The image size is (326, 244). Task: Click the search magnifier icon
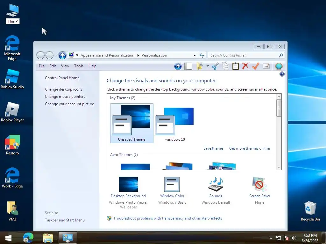(x=281, y=55)
